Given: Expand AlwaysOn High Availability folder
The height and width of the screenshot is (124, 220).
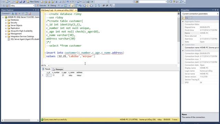Looking at the screenshot, I should pos(6,31).
